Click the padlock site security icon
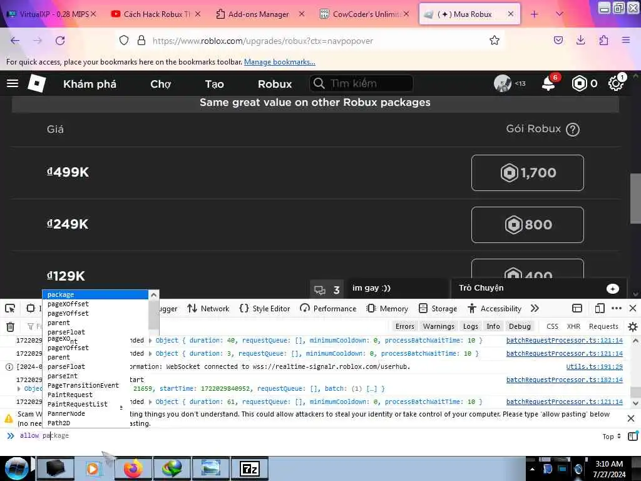 [x=141, y=40]
